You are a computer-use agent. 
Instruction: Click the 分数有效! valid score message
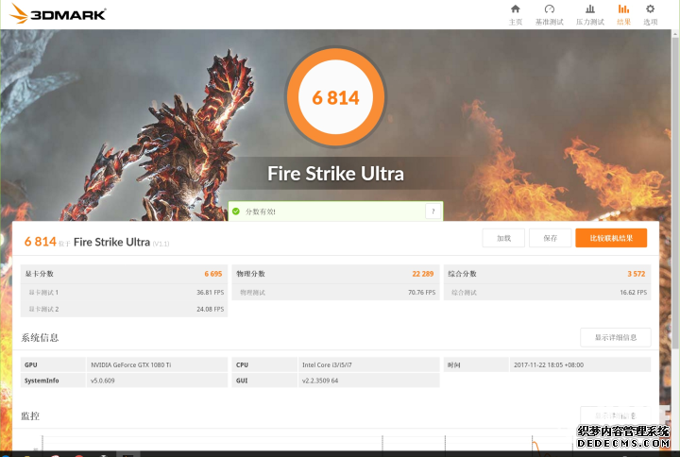pyautogui.click(x=261, y=212)
